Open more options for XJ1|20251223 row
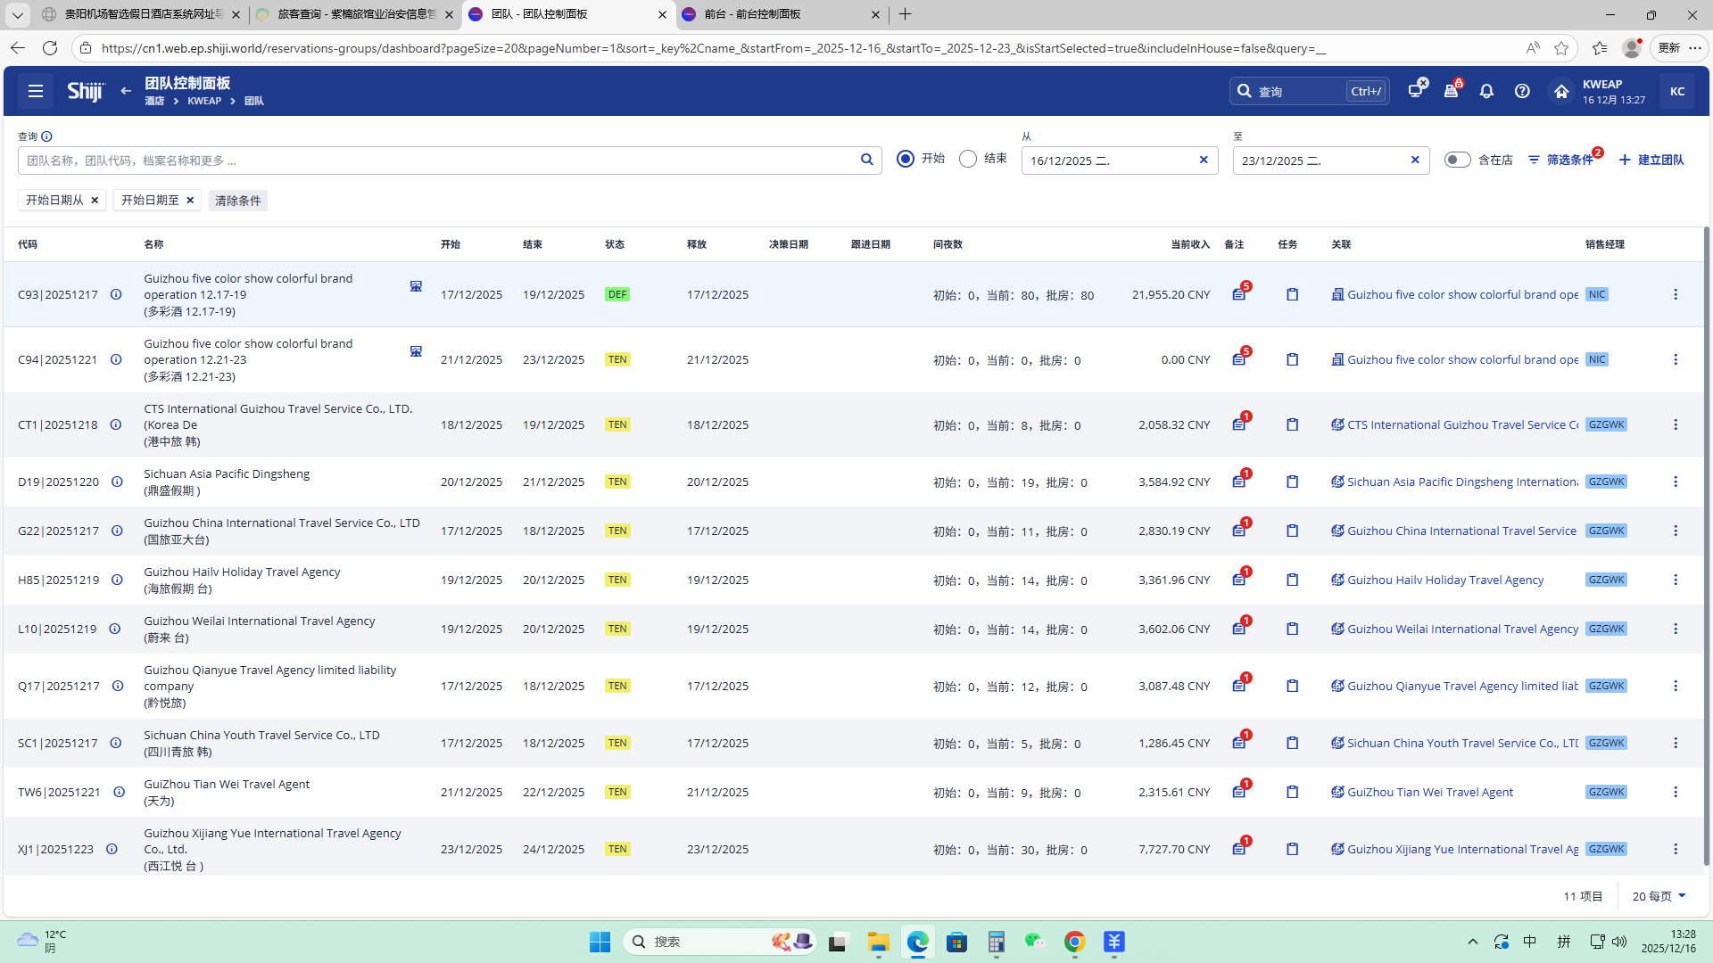The height and width of the screenshot is (963, 1713). pos(1675,850)
